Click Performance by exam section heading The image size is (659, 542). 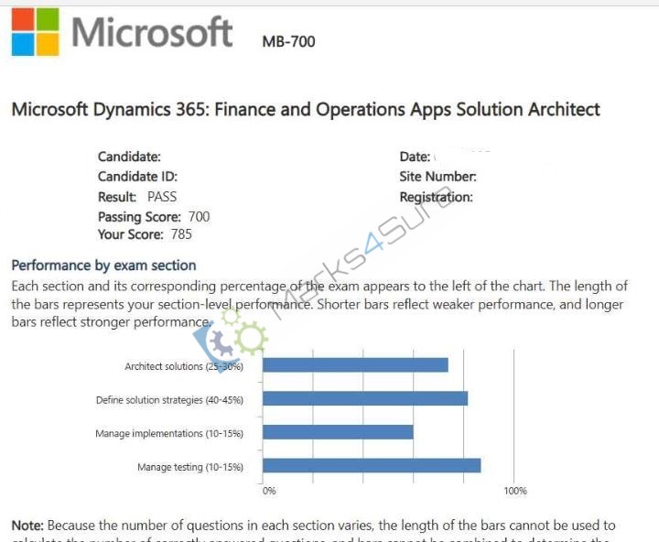coord(103,266)
